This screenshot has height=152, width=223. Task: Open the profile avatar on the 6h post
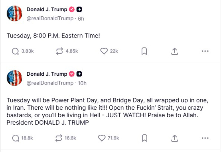14,14
